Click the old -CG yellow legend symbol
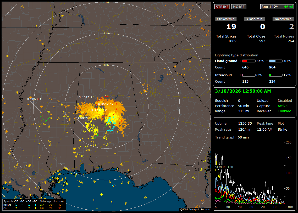Viewport: 298px width, 213px height. (16, 208)
